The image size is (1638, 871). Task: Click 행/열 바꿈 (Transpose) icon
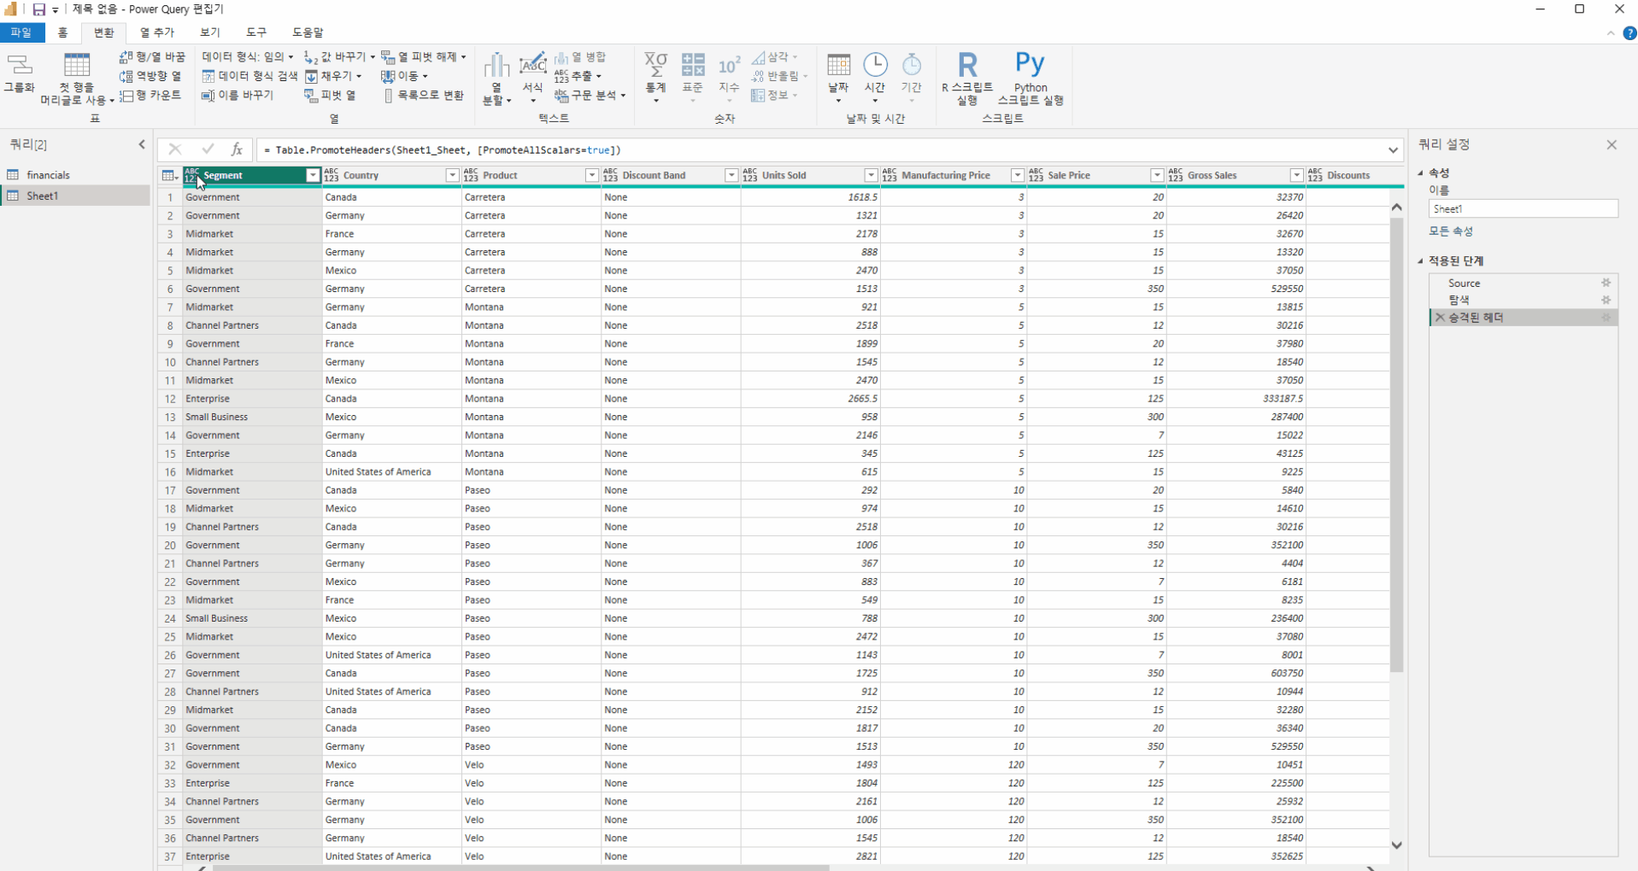[126, 56]
